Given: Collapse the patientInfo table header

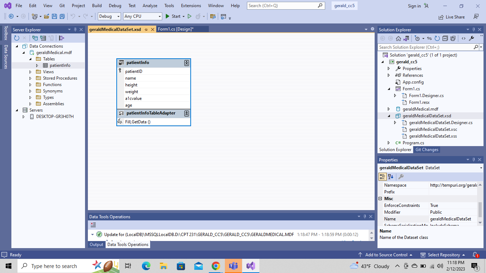Looking at the screenshot, I should pyautogui.click(x=186, y=63).
